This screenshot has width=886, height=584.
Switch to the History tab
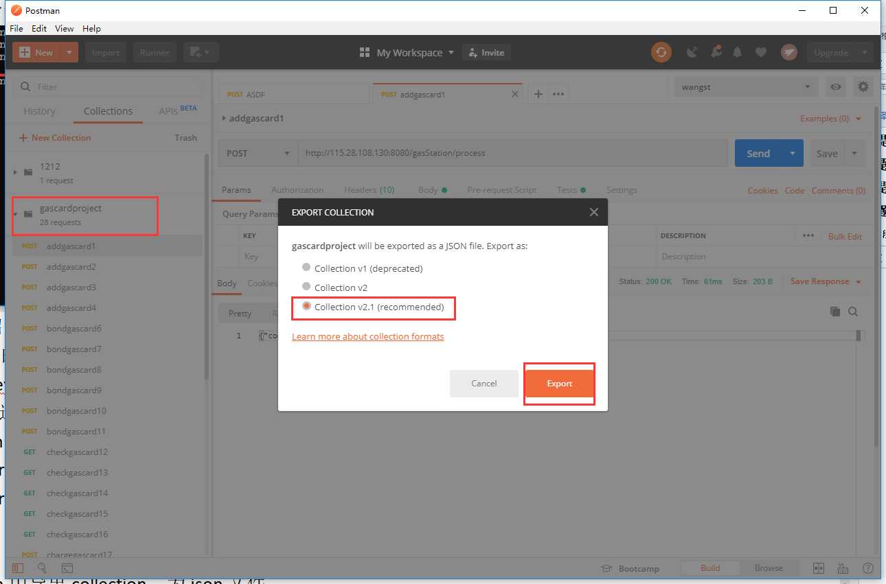tap(39, 111)
